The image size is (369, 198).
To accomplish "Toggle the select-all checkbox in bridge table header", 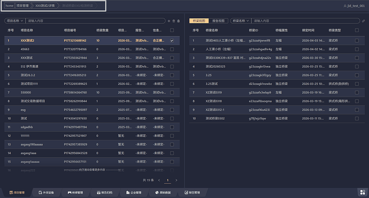I will 357,31.
